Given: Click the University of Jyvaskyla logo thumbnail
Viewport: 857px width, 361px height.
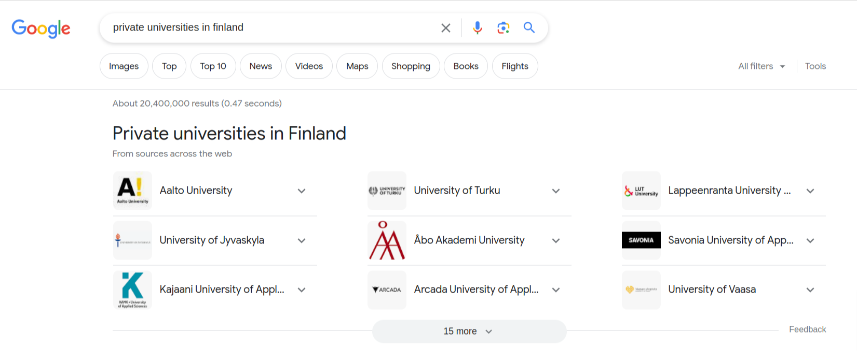Looking at the screenshot, I should point(132,240).
